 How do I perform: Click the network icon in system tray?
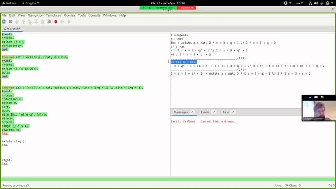point(310,3)
